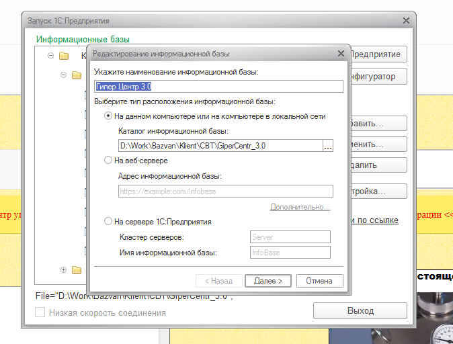Open the 'Дополнительно...' link
The image size is (453, 344).
pyautogui.click(x=300, y=207)
